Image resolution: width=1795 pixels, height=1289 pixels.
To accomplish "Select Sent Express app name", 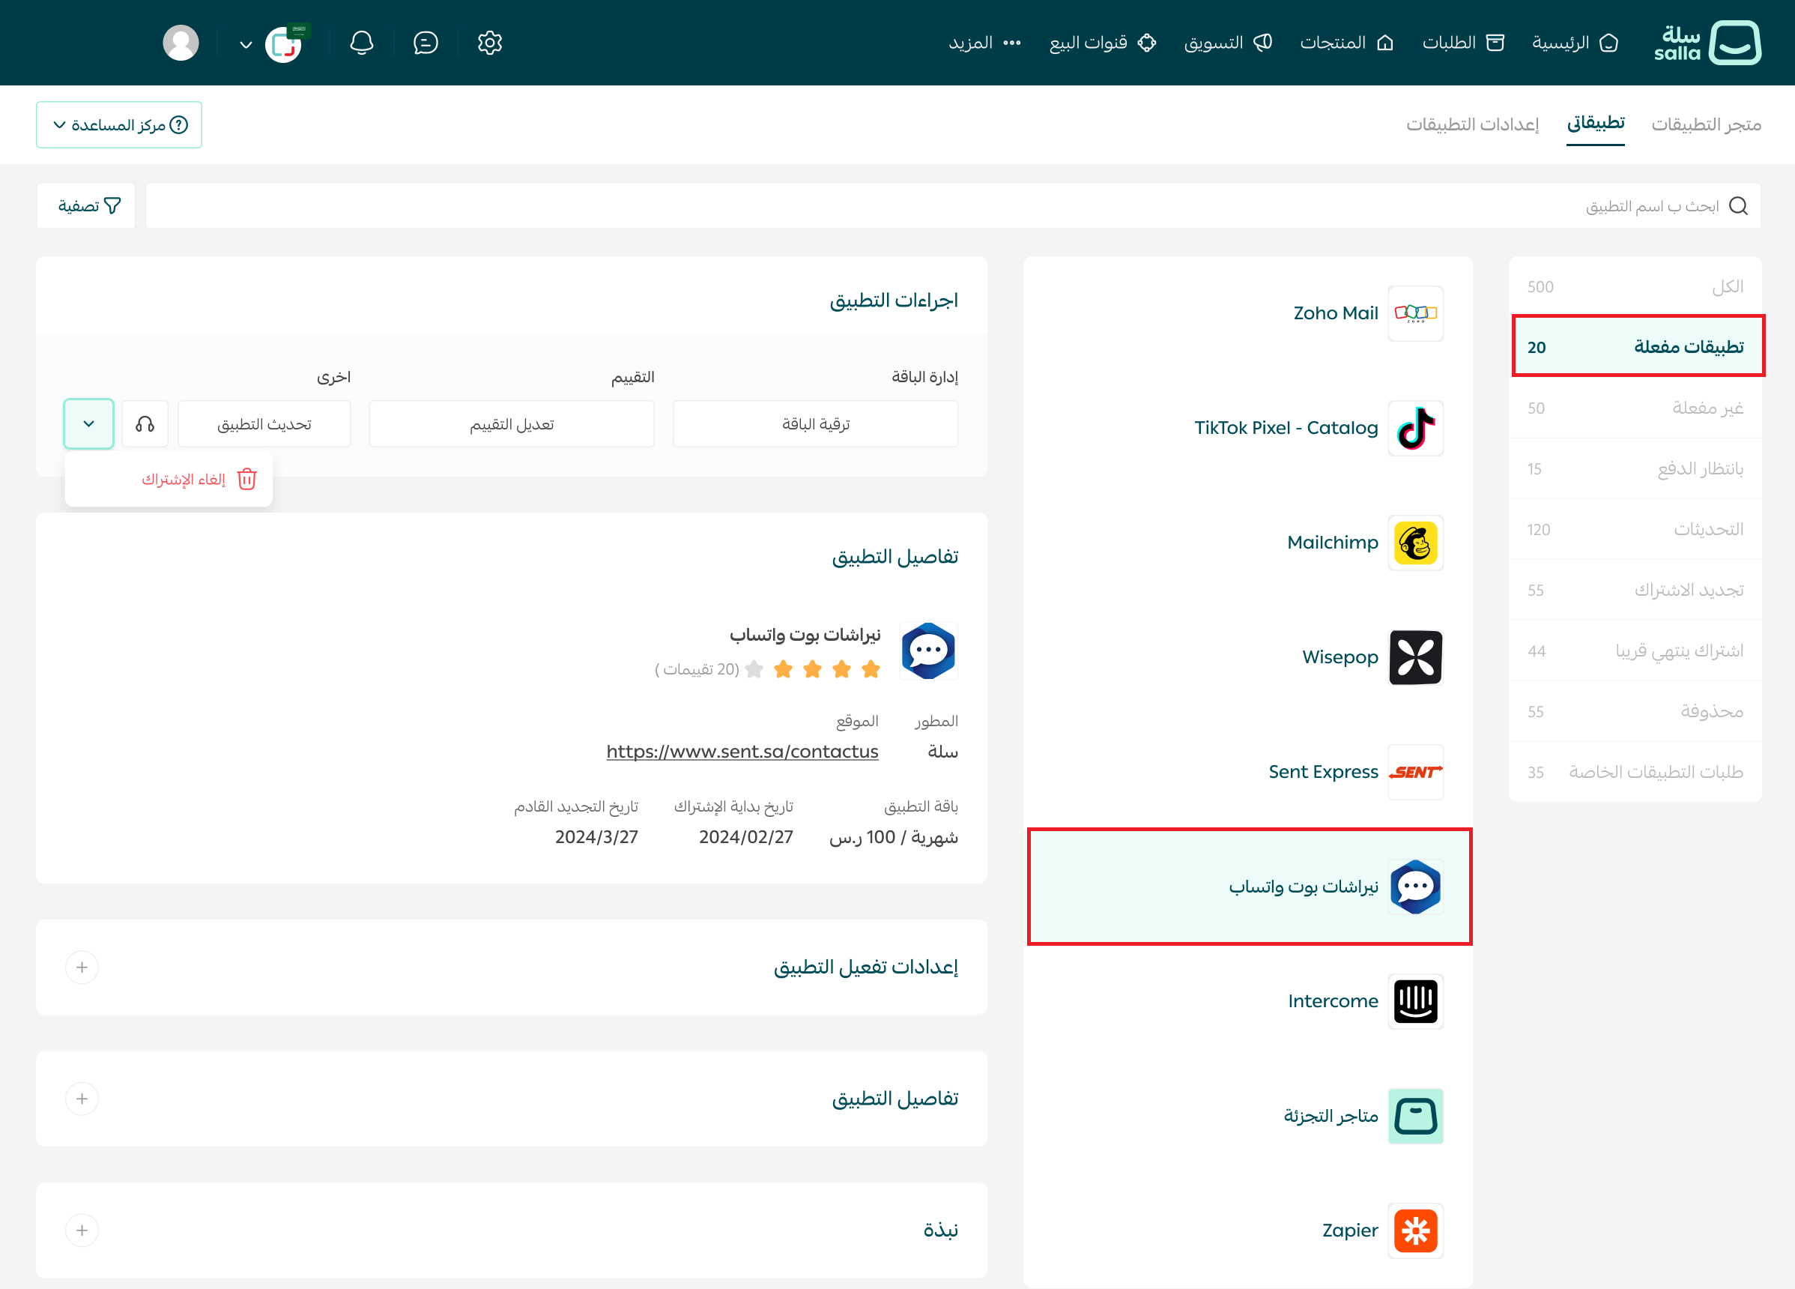I will click(1323, 772).
